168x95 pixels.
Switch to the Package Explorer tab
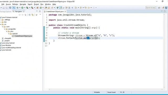pos(6,11)
